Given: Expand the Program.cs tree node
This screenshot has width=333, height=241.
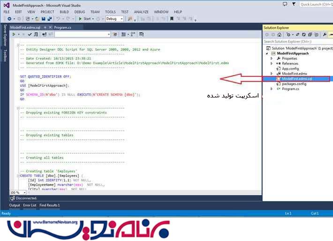Looking at the screenshot, I should 272,89.
